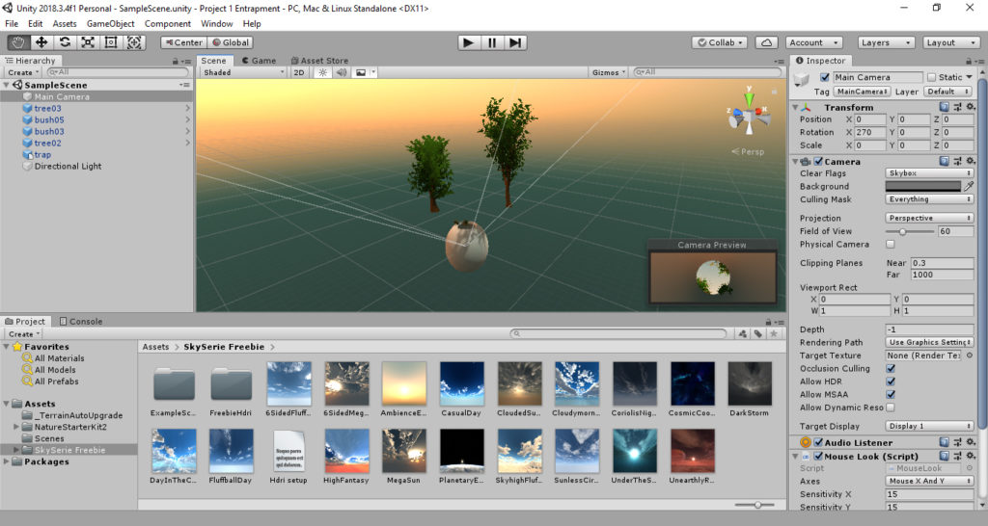Screen dimensions: 988x526
Task: Enable Physical Camera checkbox
Action: tap(891, 244)
